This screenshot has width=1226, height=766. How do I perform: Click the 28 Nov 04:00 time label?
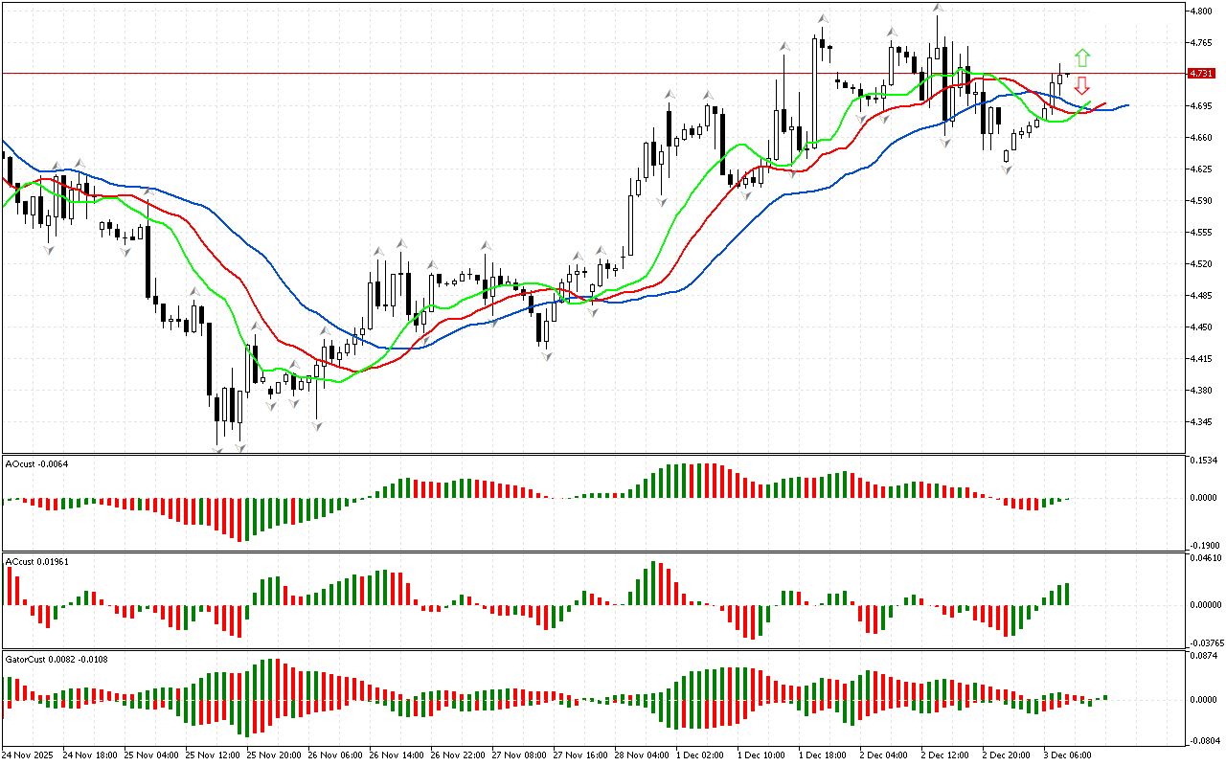642,755
